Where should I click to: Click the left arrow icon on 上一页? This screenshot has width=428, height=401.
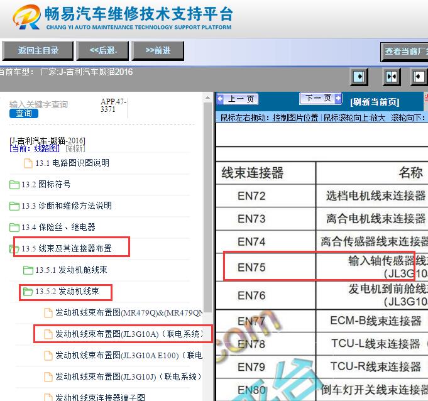point(221,99)
